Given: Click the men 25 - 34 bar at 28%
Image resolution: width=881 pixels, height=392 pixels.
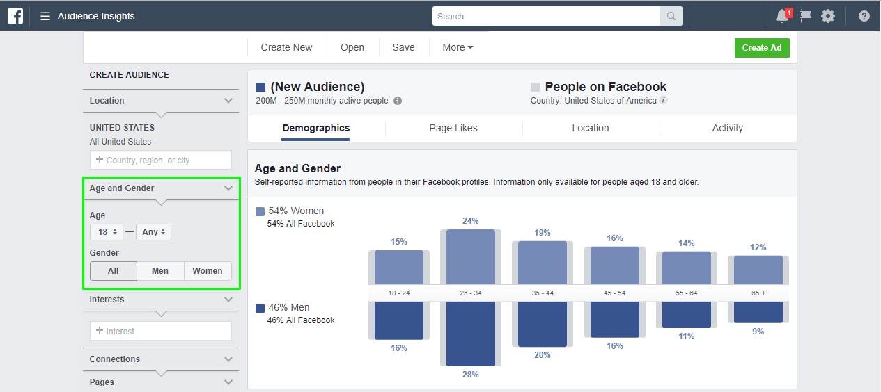Looking at the screenshot, I should [x=471, y=334].
